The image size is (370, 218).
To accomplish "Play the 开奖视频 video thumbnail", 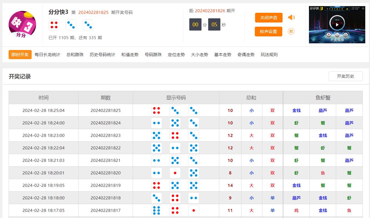I will click(337, 24).
